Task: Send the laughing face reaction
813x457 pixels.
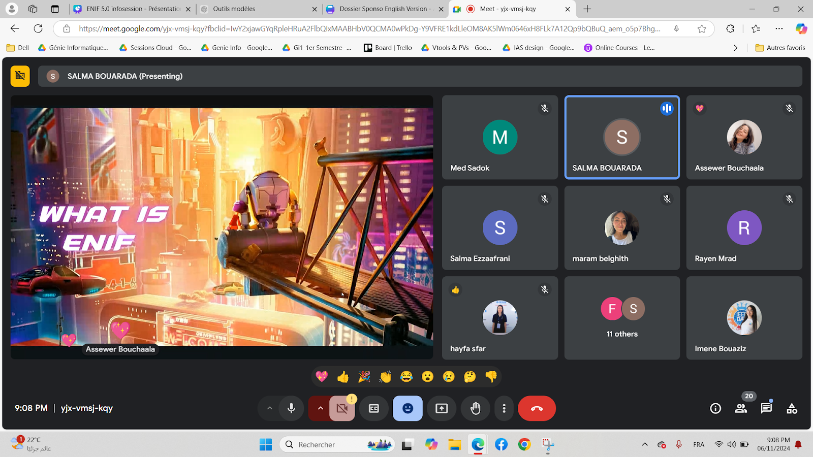Action: coord(407,377)
